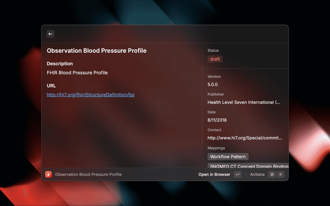Click the Command key symbol

tap(272, 175)
